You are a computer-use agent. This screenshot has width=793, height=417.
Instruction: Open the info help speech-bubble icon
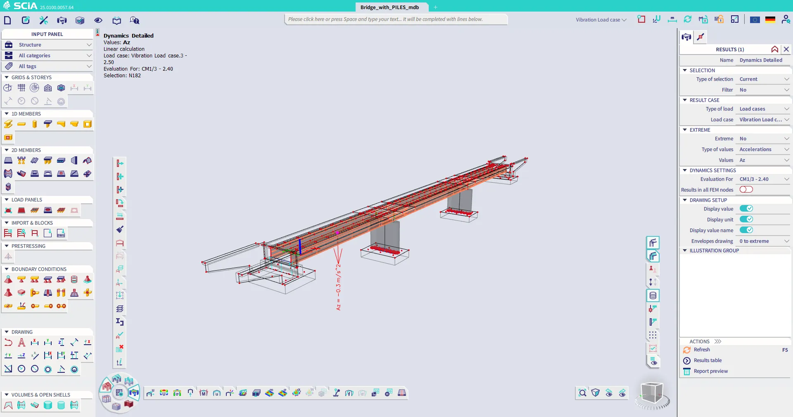[135, 20]
